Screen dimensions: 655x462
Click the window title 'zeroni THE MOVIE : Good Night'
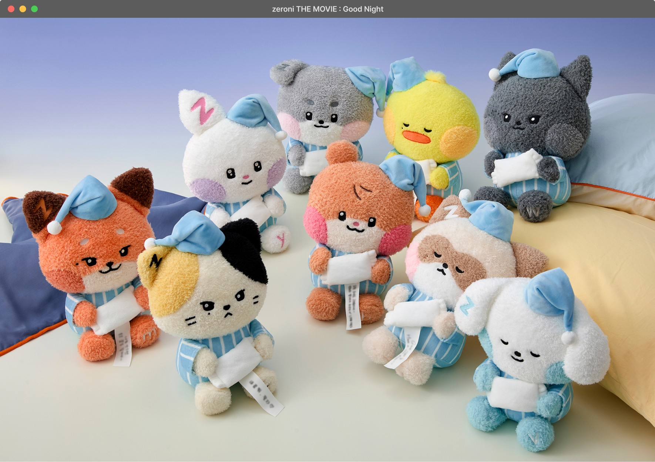point(327,9)
